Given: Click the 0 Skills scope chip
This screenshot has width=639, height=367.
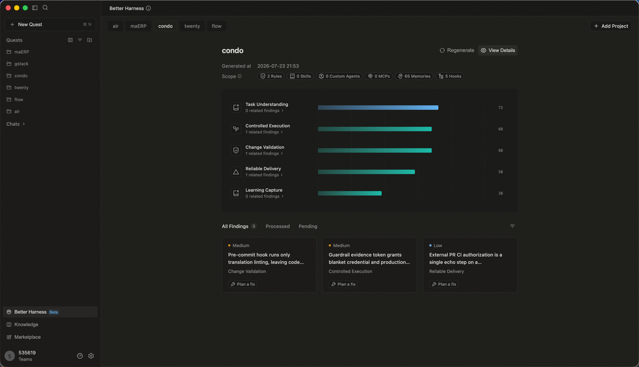Looking at the screenshot, I should (300, 76).
